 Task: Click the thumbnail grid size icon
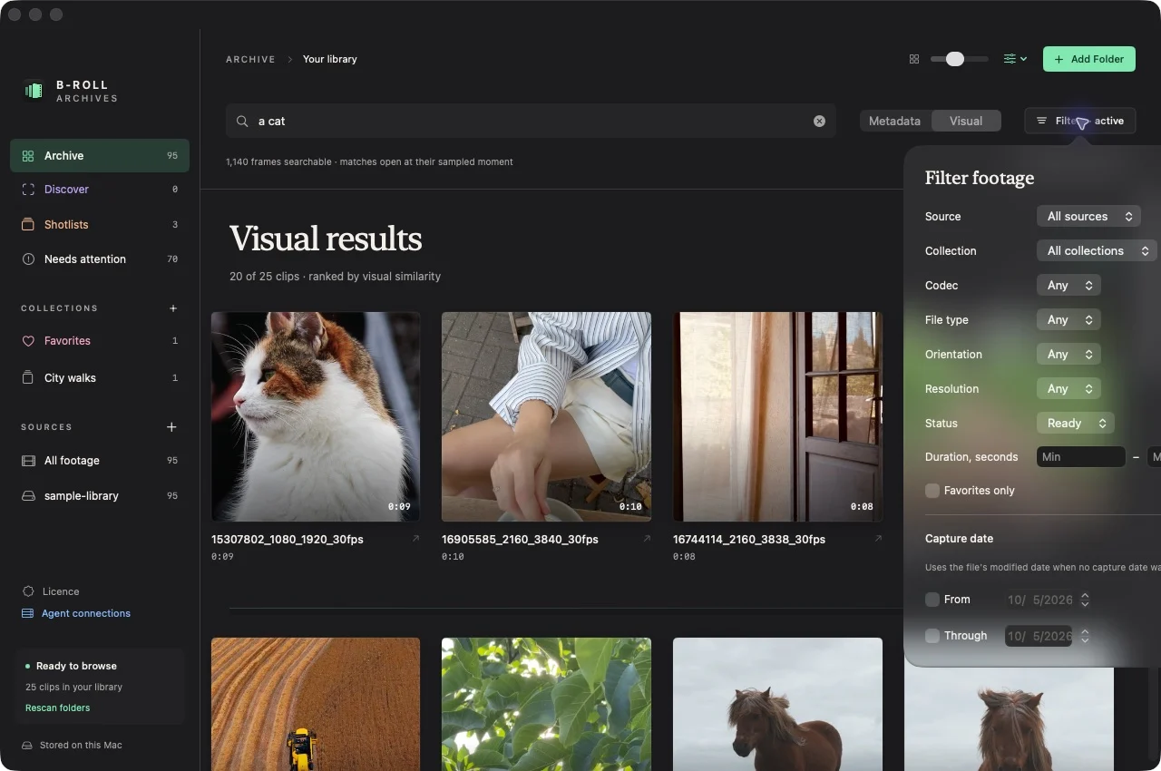(914, 59)
